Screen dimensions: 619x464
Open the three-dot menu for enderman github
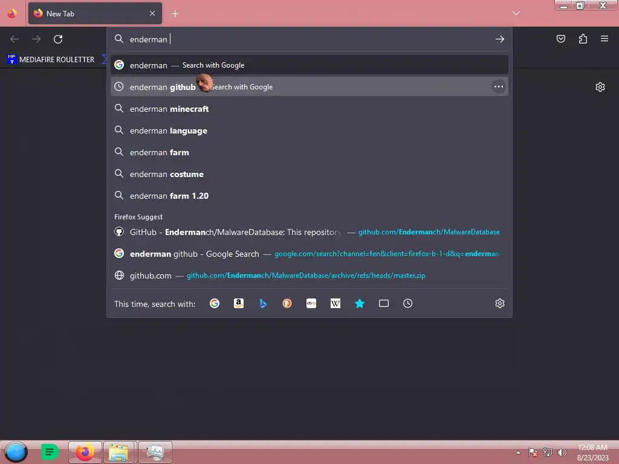(499, 87)
